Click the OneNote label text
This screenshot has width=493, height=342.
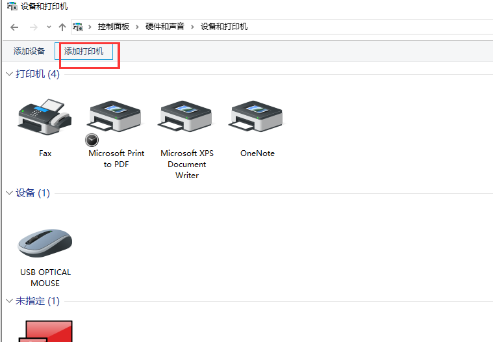(x=257, y=153)
